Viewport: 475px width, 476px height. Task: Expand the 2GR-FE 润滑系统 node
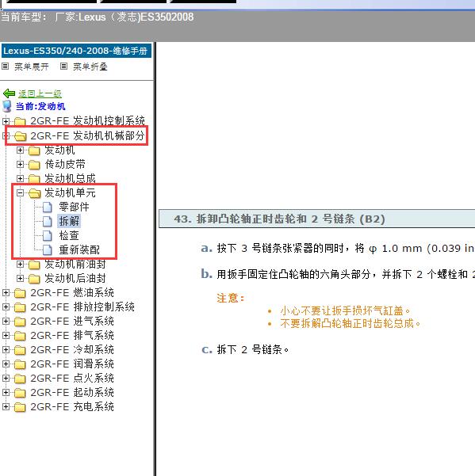point(6,364)
